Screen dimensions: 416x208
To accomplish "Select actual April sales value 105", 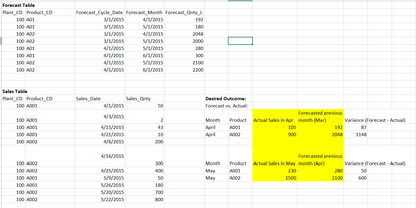I will click(275, 127).
